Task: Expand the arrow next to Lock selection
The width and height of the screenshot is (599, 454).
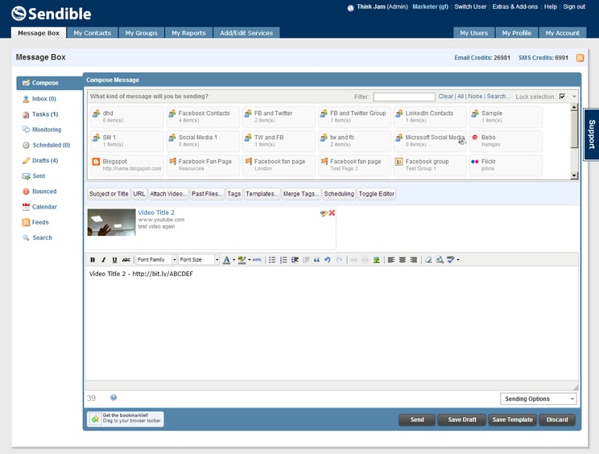Action: (574, 97)
